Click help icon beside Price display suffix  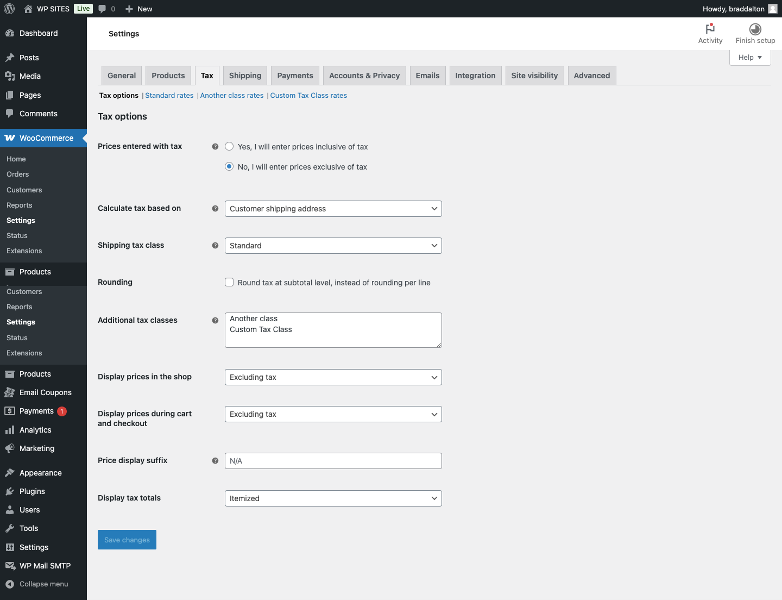(215, 461)
